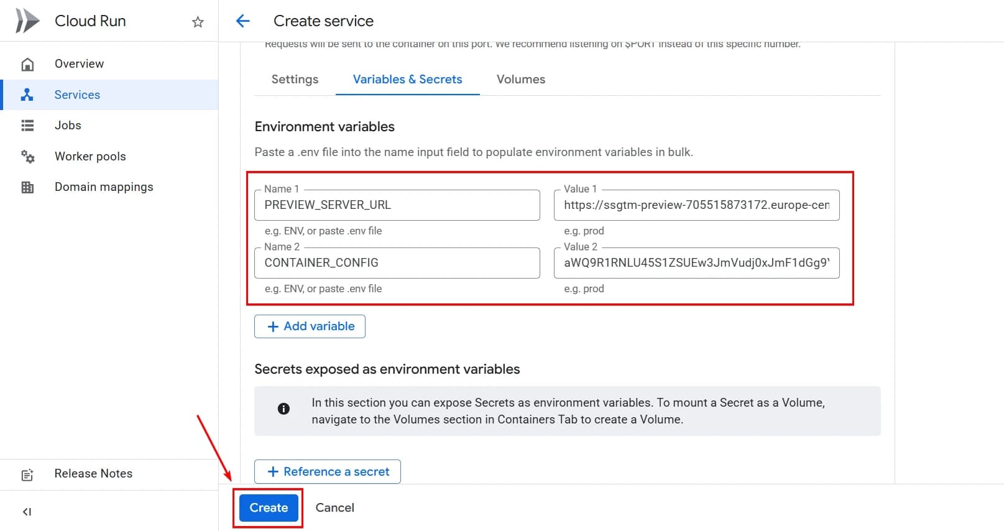The height and width of the screenshot is (531, 1004).
Task: Cancel the service creation
Action: [335, 508]
